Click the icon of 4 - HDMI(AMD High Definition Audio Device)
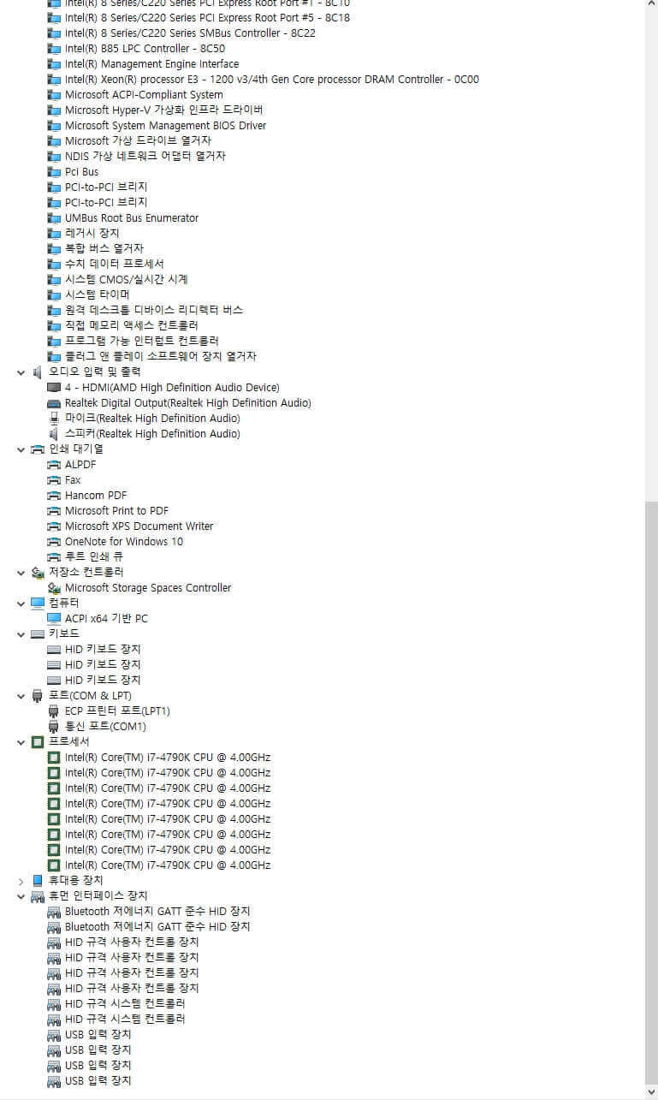The image size is (658, 1100). [54, 387]
